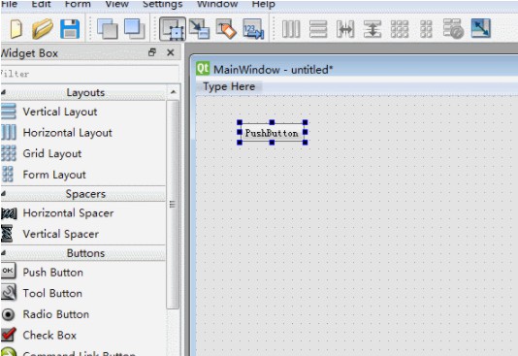Screen dimensions: 518x356
Task: Click the Break Layout toolbar icon
Action: pos(453,29)
